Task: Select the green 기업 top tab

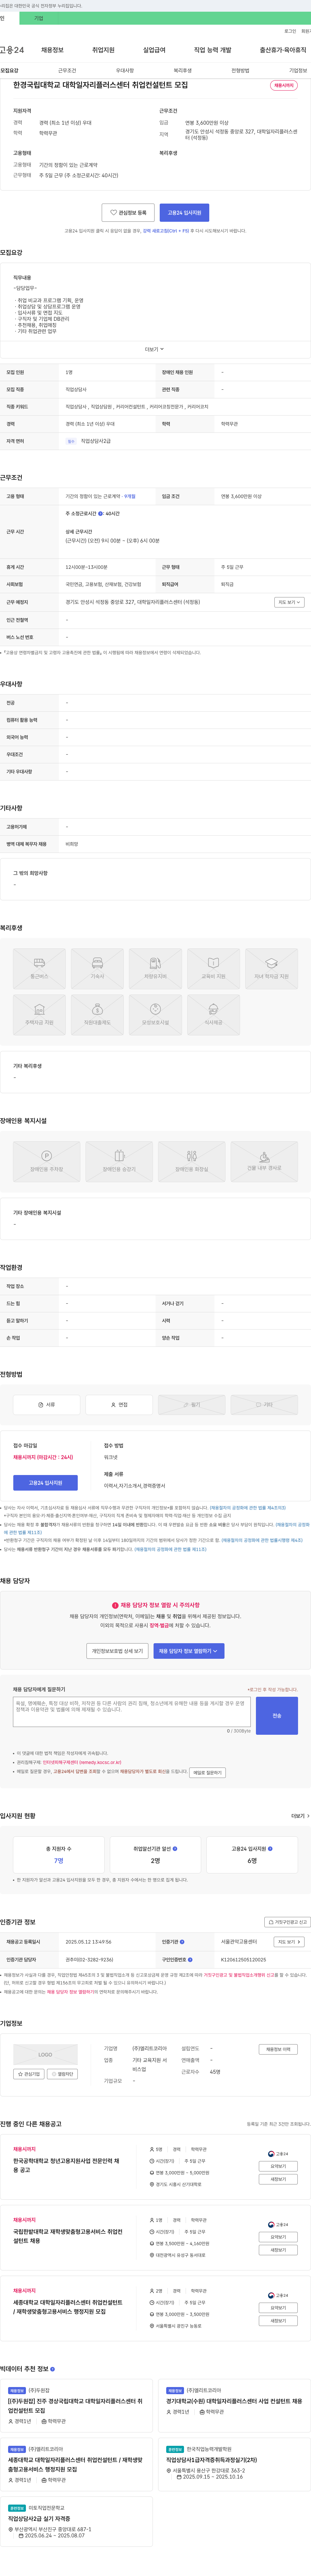Action: [39, 18]
